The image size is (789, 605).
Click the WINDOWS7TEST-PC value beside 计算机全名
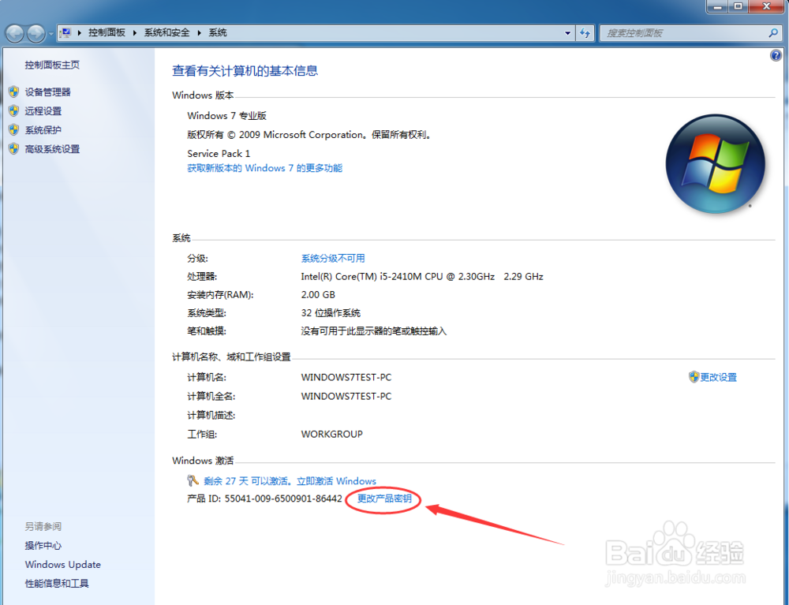point(346,396)
